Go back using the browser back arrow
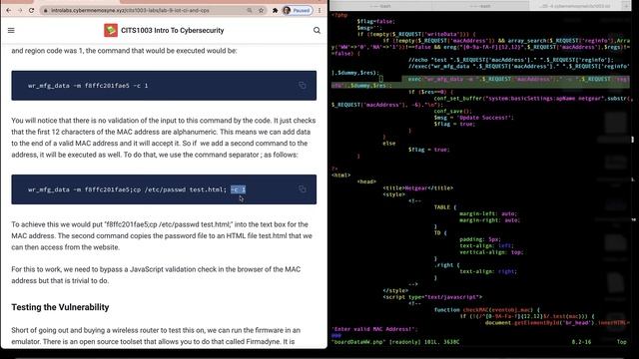This screenshot has width=639, height=359. coord(9,10)
